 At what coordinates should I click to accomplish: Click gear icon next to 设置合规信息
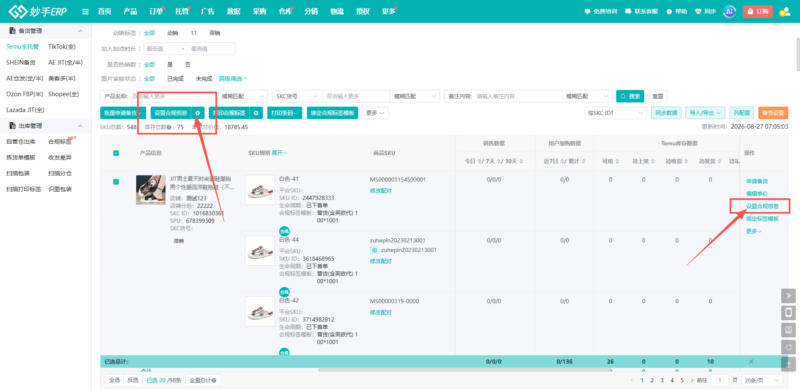198,113
